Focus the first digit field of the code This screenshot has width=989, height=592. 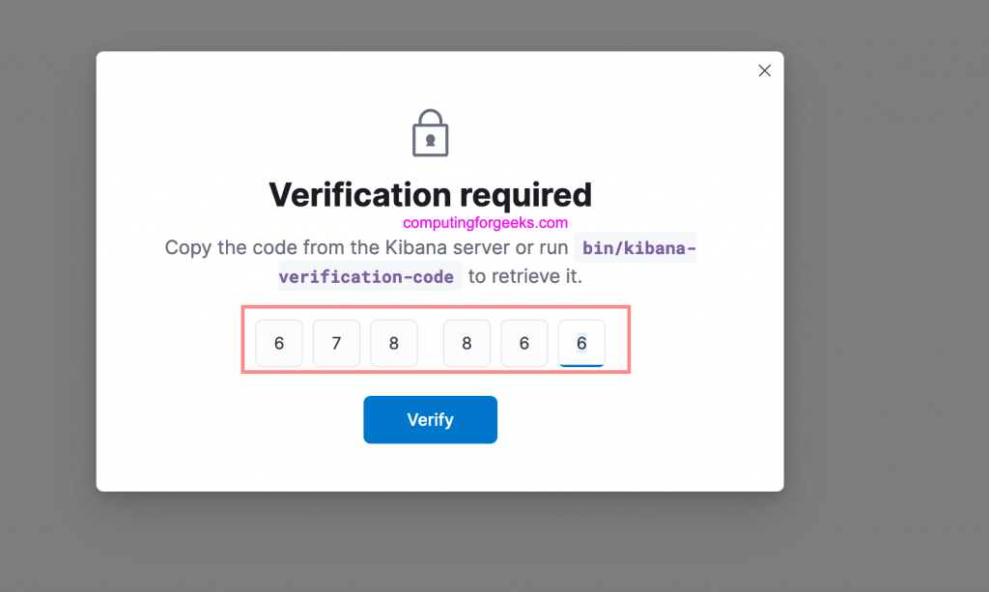click(279, 344)
